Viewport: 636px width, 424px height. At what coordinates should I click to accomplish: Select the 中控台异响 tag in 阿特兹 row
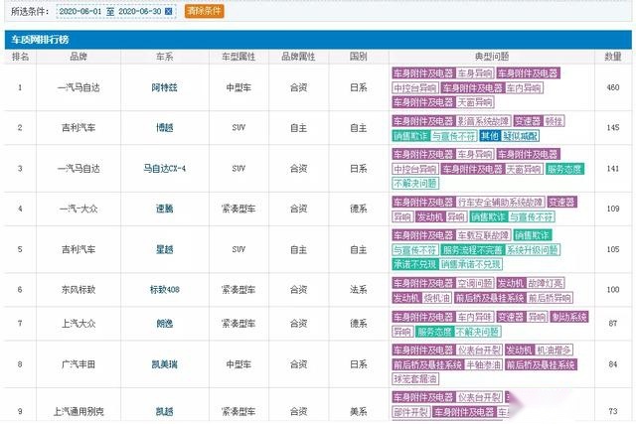point(415,88)
